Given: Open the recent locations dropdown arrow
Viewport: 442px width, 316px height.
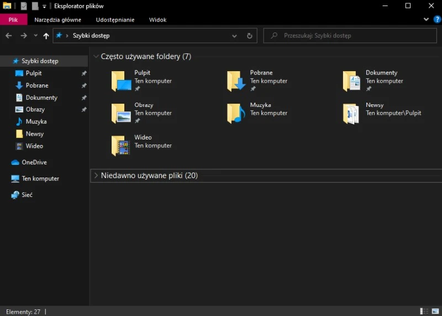Looking at the screenshot, I should pos(35,35).
